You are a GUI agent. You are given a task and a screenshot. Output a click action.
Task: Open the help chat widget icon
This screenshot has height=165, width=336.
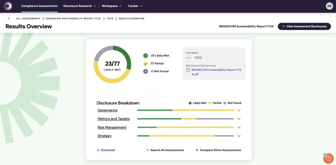(328, 158)
